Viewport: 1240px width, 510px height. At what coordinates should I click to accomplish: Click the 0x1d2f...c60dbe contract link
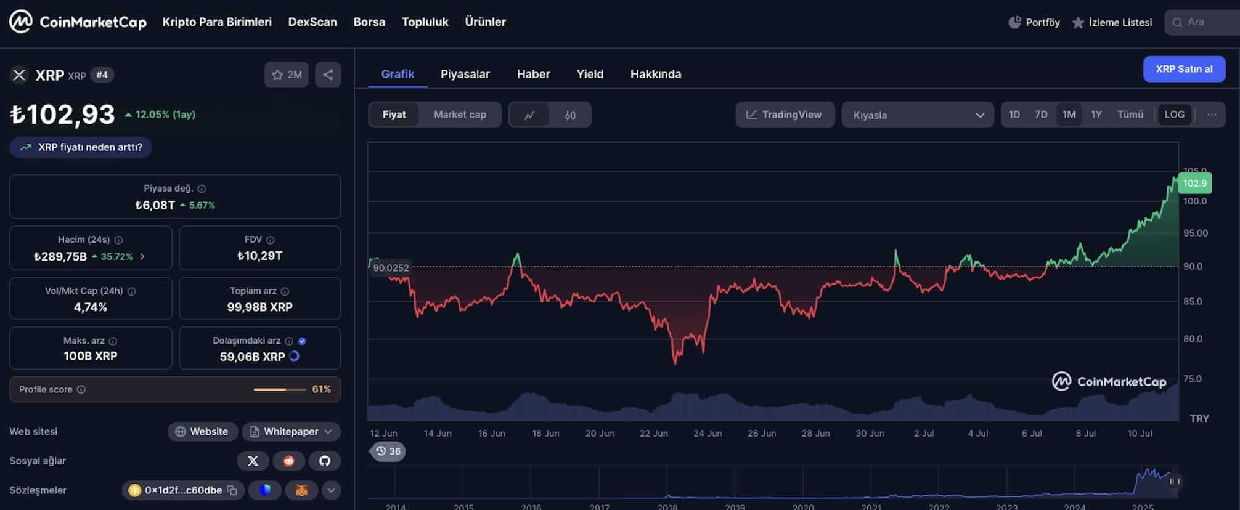click(183, 490)
